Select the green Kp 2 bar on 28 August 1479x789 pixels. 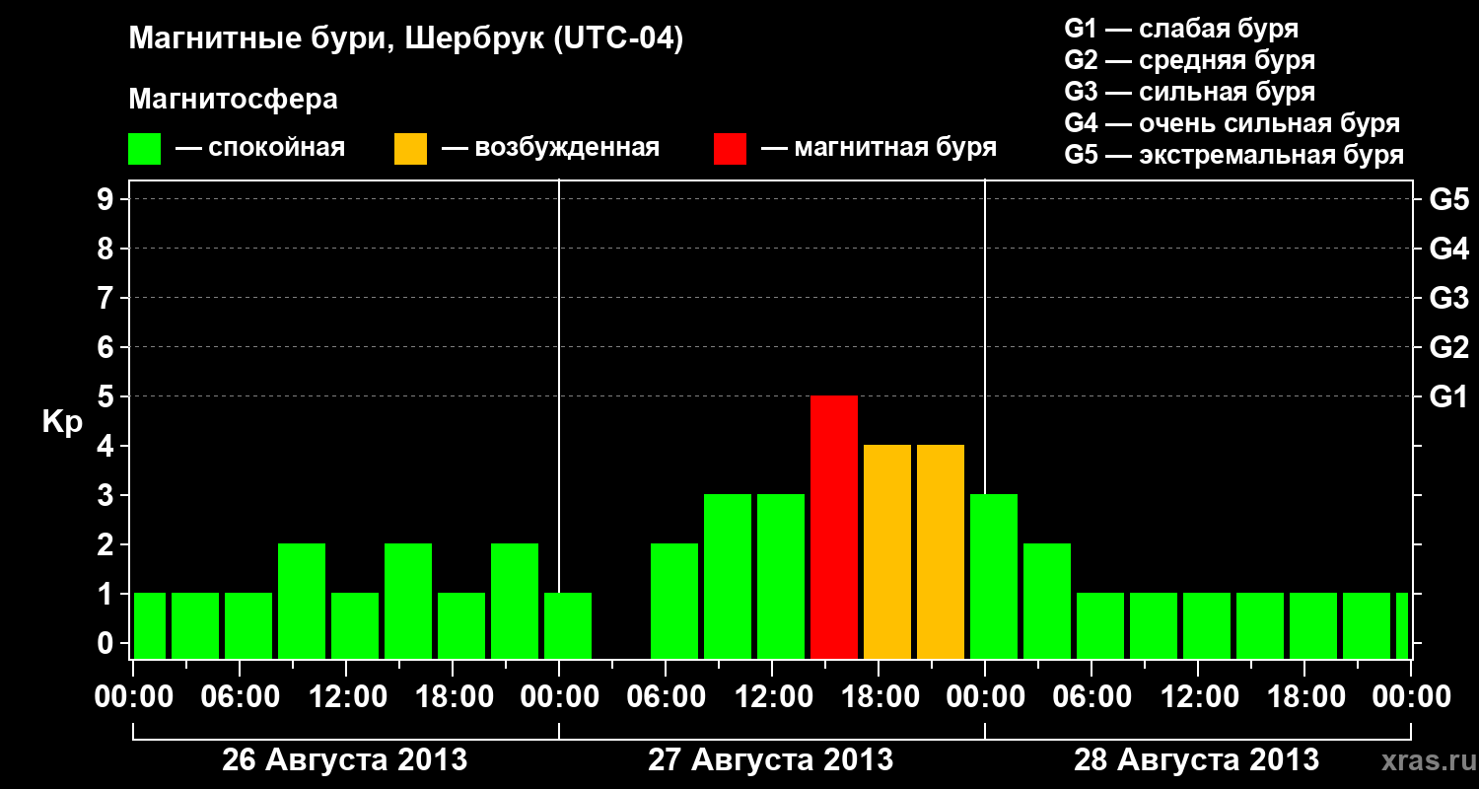[1047, 602]
